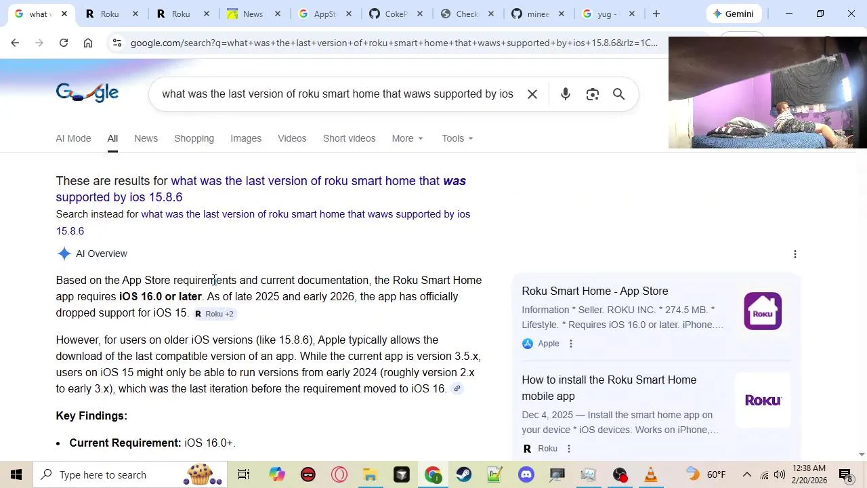867x488 pixels.
Task: Open the 60°F weather widget
Action: (706, 474)
